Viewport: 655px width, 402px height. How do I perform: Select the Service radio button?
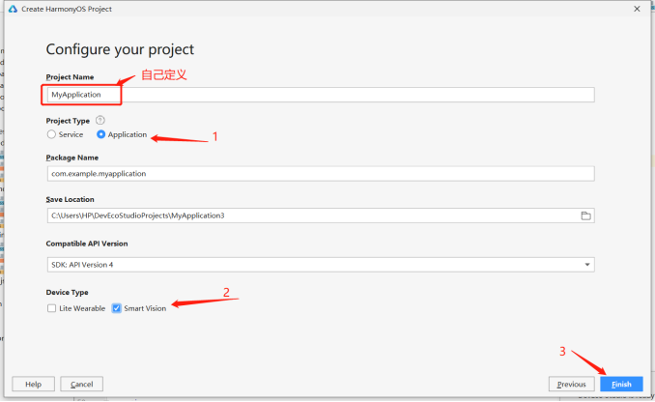[x=51, y=134]
